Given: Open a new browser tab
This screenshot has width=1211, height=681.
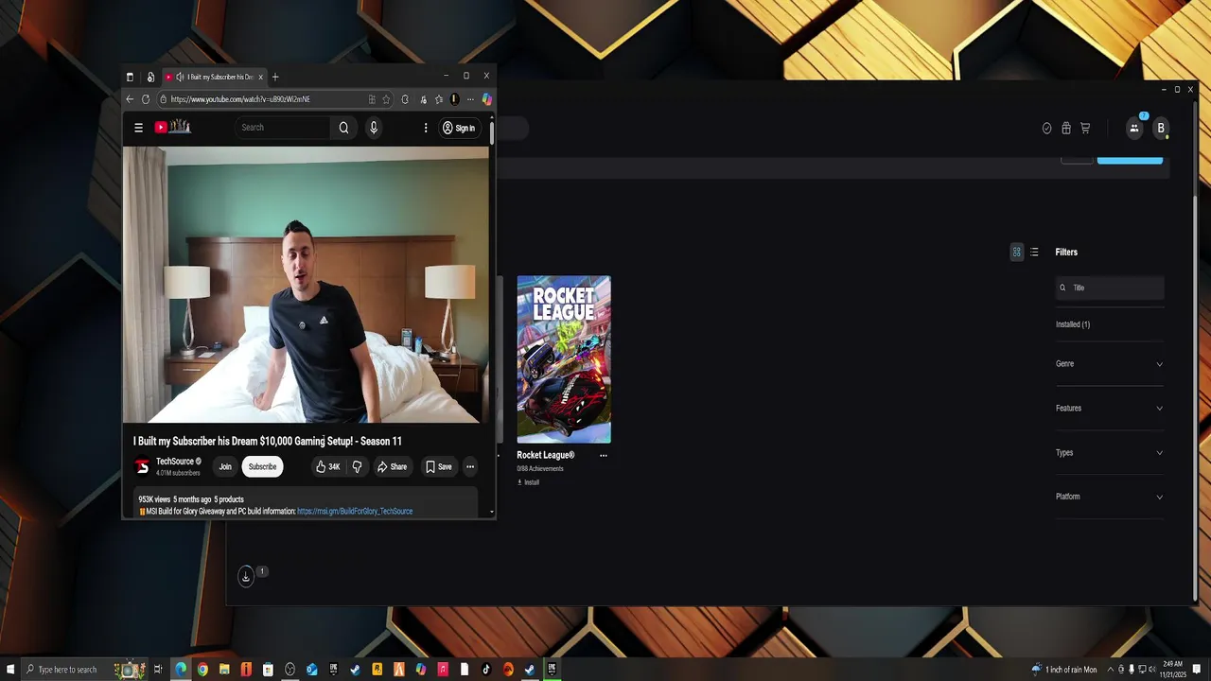Looking at the screenshot, I should 275,77.
